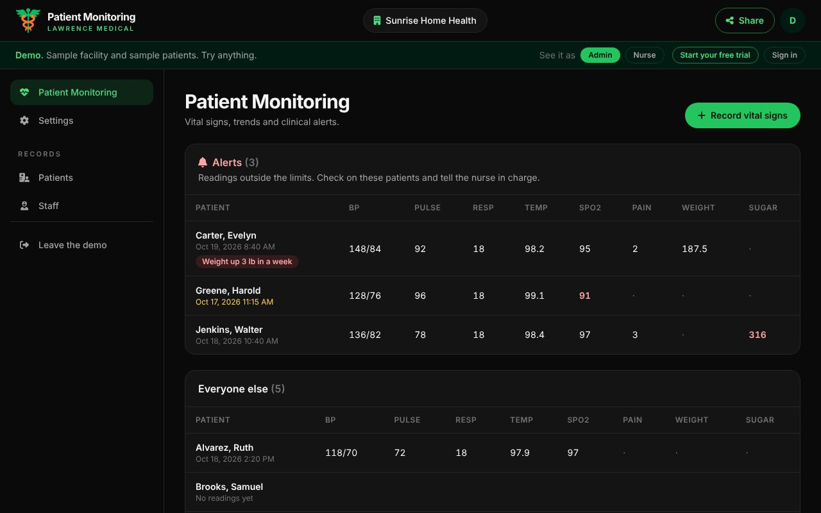Click the Patients sidebar icon

point(24,178)
